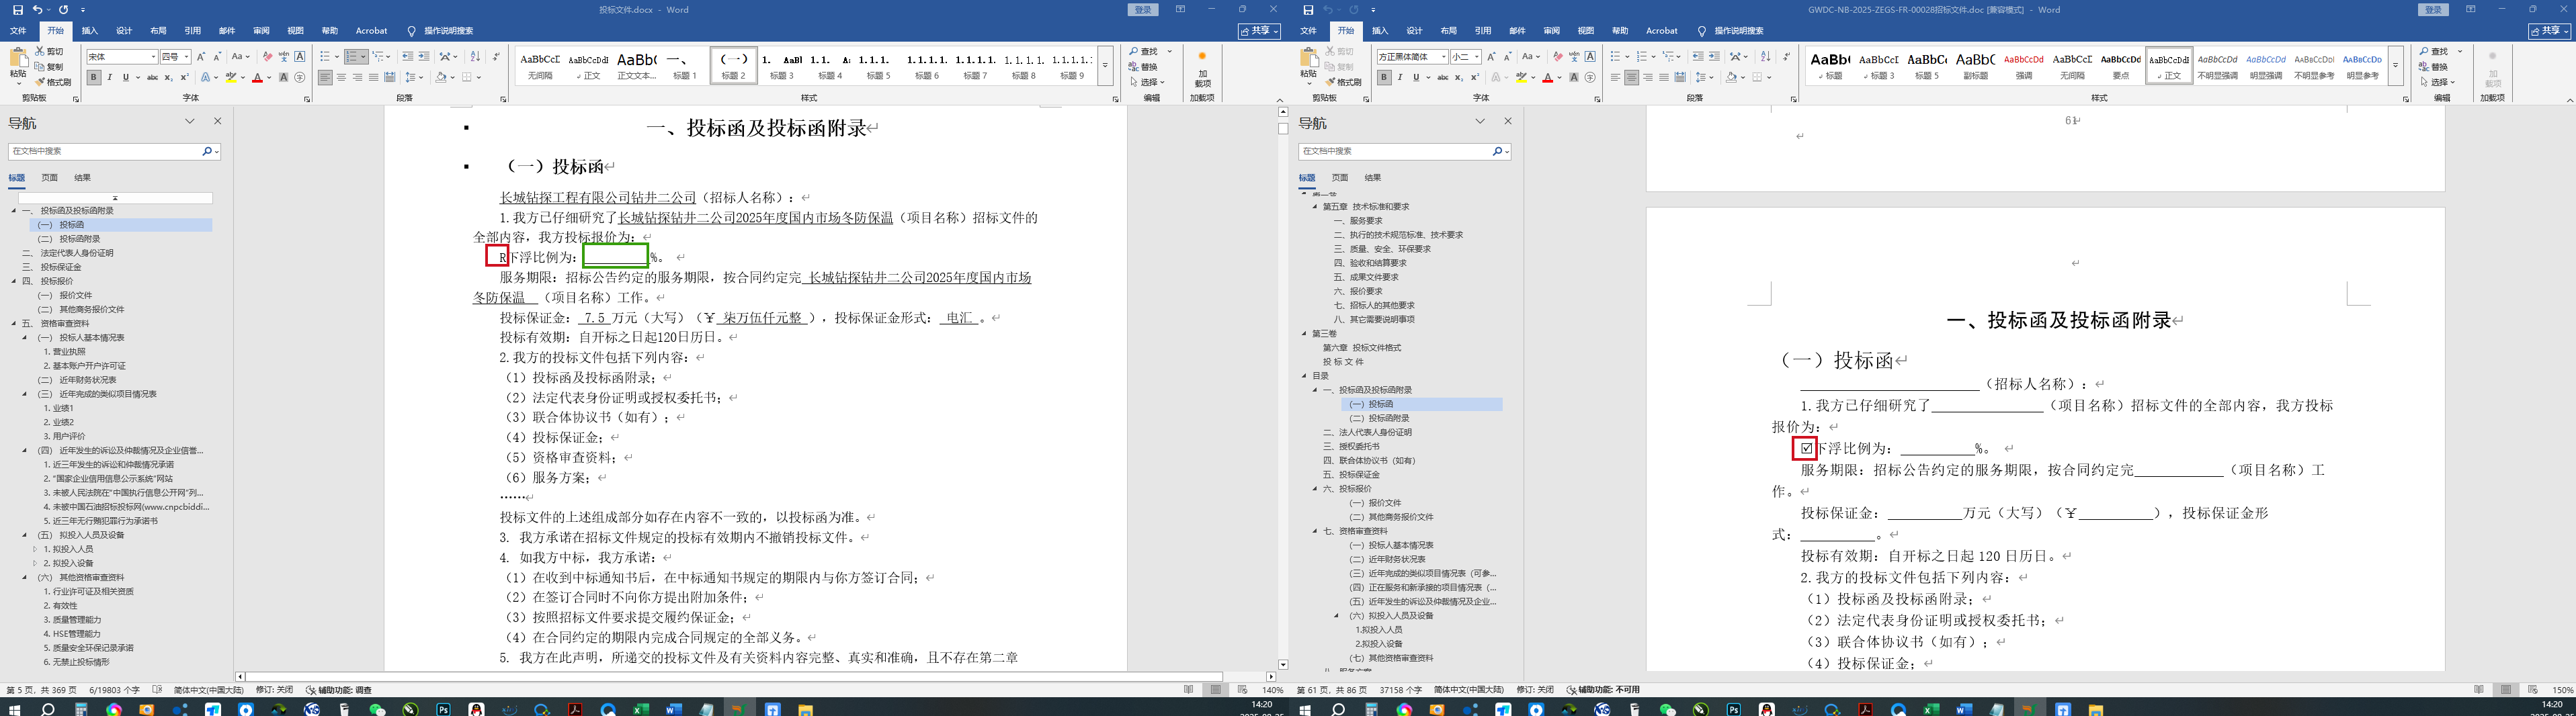
Task: Toggle Italic in 投标文件.docx window
Action: (x=110, y=77)
